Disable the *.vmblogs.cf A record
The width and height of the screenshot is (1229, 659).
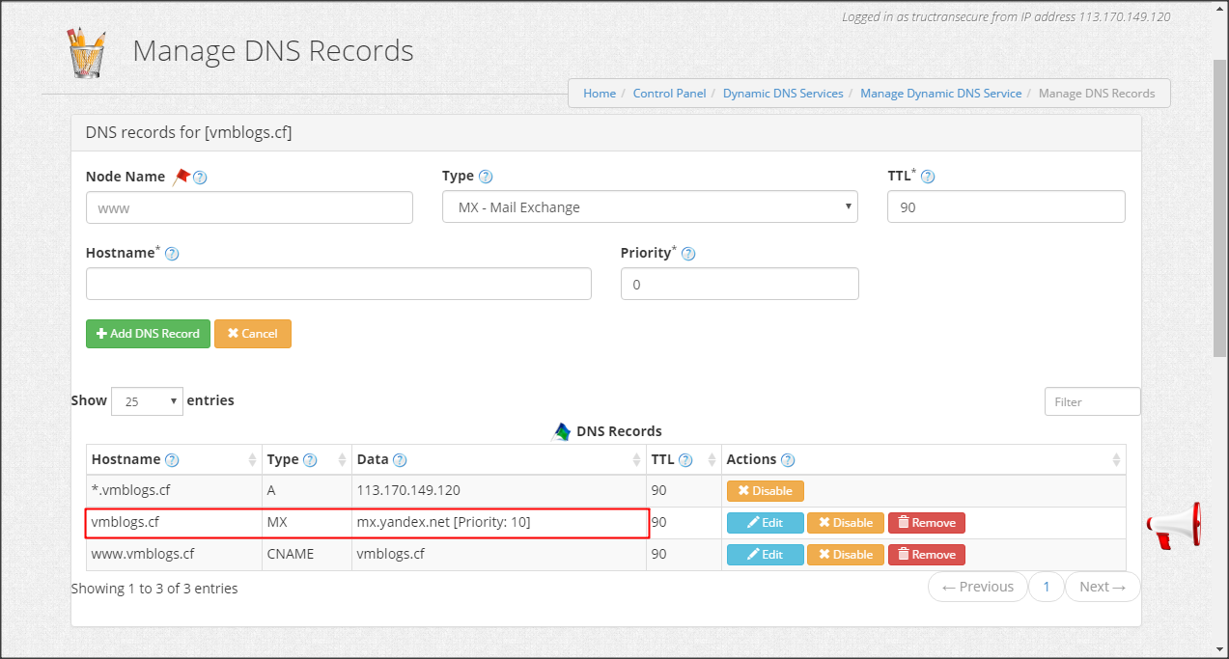(765, 491)
